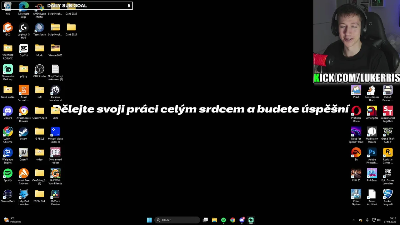Open File Explorer from the taskbar
400x225 pixels.
214,220
